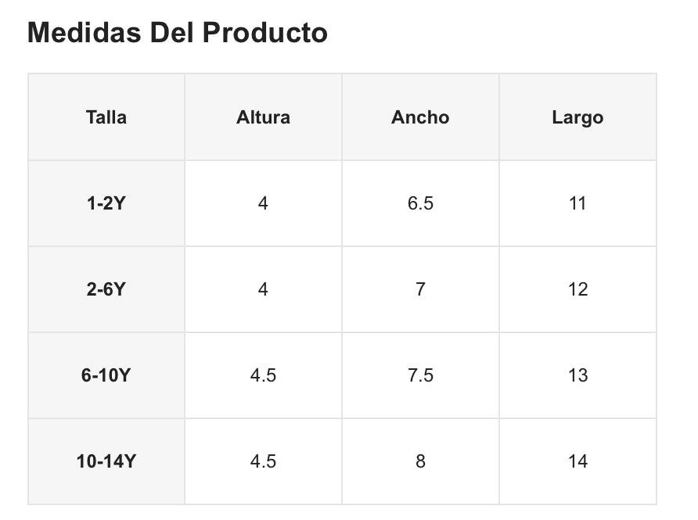
Task: Select the Largo value 14 cell
Action: pyautogui.click(x=577, y=461)
